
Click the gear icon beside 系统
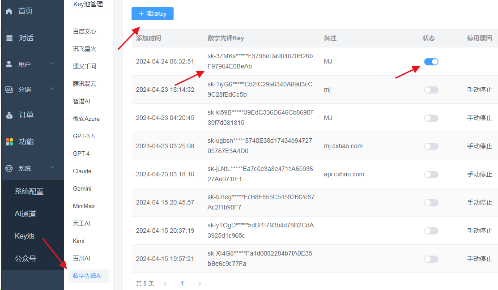[x=9, y=168]
